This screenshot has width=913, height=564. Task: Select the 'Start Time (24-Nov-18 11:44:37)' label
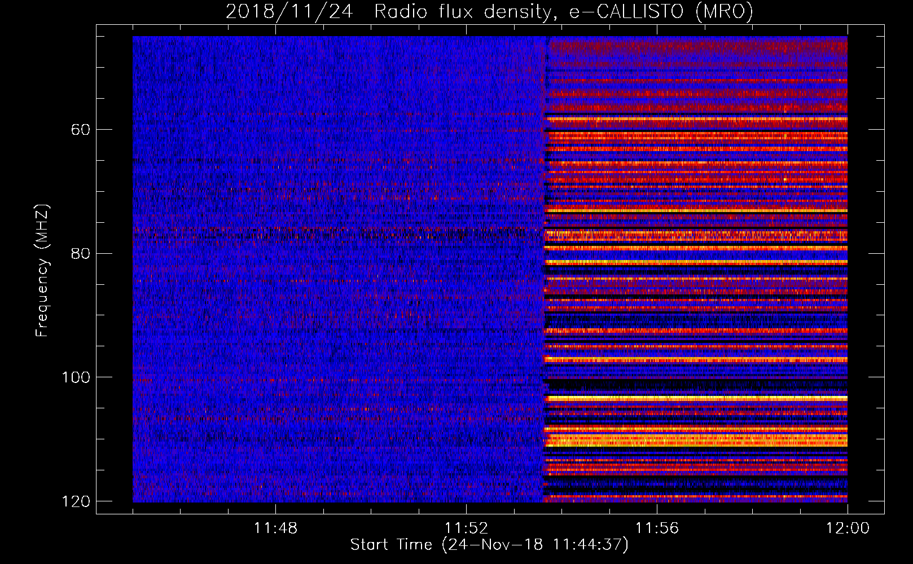[x=489, y=545]
